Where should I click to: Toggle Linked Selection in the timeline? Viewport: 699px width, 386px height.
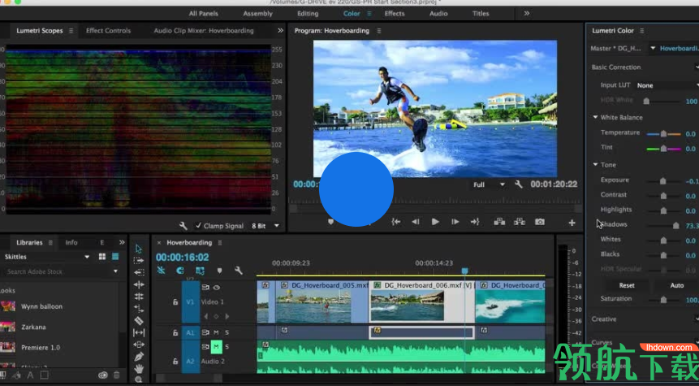tap(201, 271)
